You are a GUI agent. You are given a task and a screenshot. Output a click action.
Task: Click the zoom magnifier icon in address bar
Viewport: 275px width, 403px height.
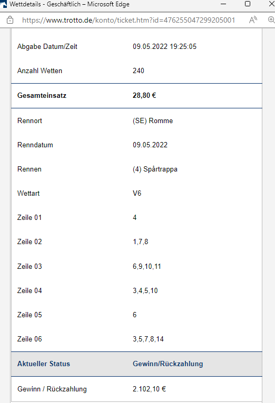point(271,20)
